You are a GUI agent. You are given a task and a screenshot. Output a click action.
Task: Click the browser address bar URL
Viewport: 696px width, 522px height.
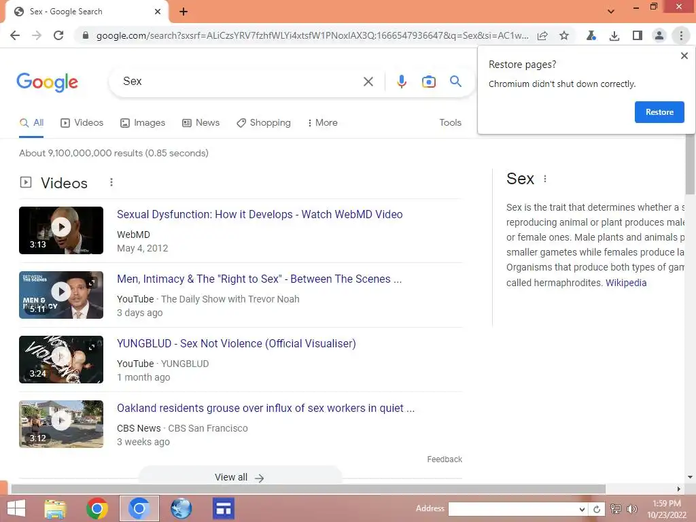tap(312, 35)
